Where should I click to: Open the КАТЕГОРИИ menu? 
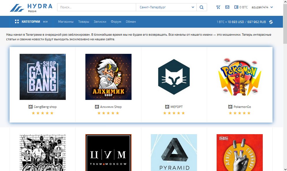tap(31, 22)
